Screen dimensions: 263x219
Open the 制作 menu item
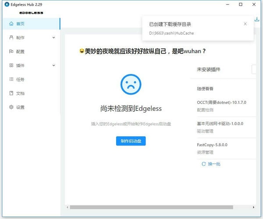32,38
